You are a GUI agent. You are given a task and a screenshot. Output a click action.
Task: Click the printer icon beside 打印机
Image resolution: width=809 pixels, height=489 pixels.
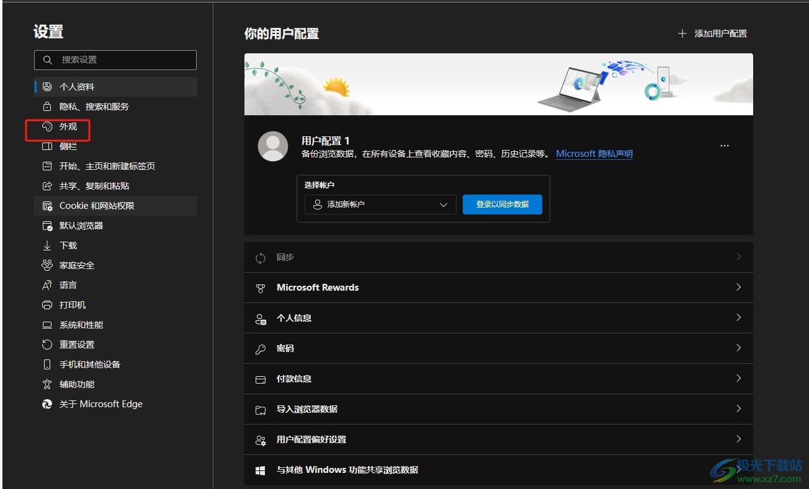pos(47,305)
